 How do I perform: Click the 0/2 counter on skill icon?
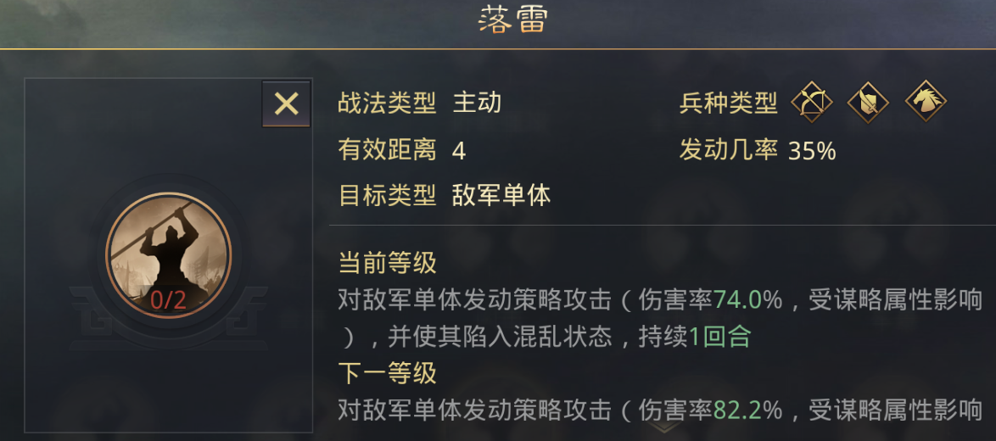click(168, 300)
